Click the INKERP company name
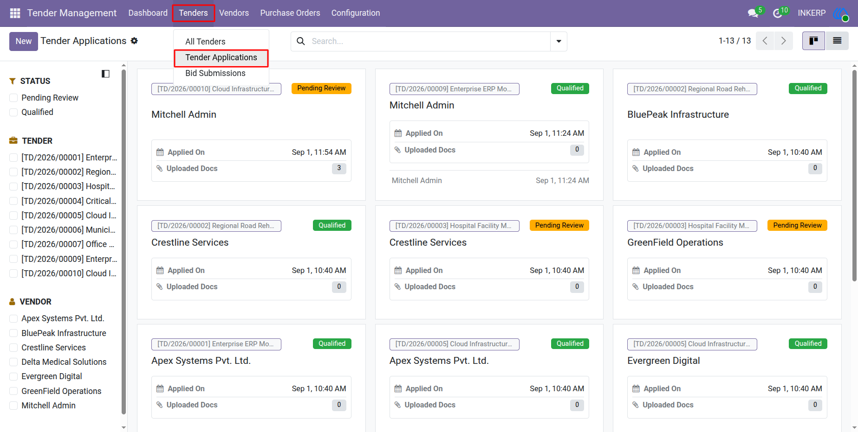 click(x=812, y=13)
